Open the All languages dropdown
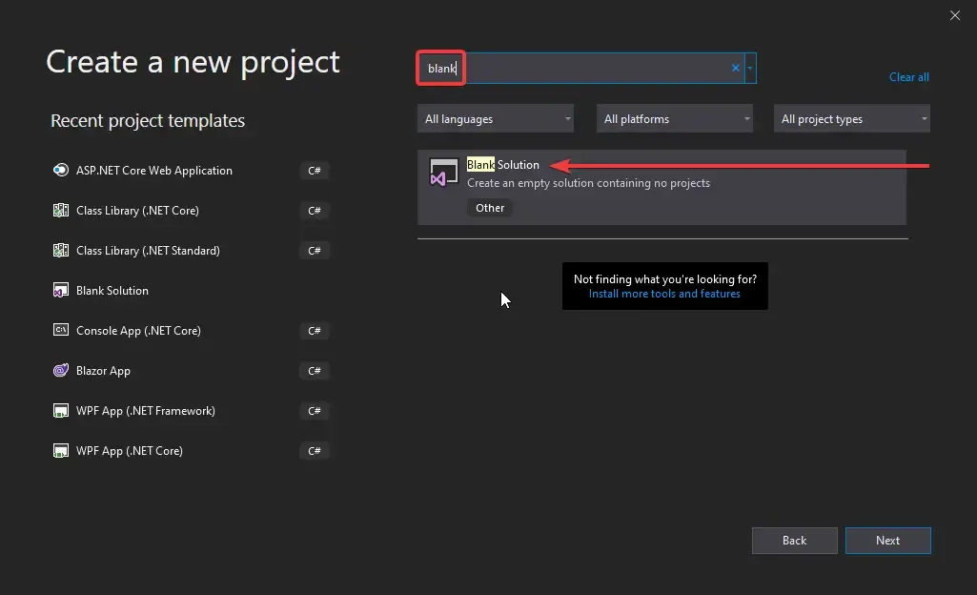977x595 pixels. [495, 118]
